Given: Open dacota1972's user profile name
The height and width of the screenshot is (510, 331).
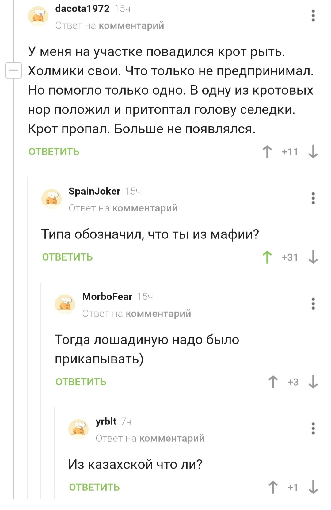Looking at the screenshot, I should [82, 9].
